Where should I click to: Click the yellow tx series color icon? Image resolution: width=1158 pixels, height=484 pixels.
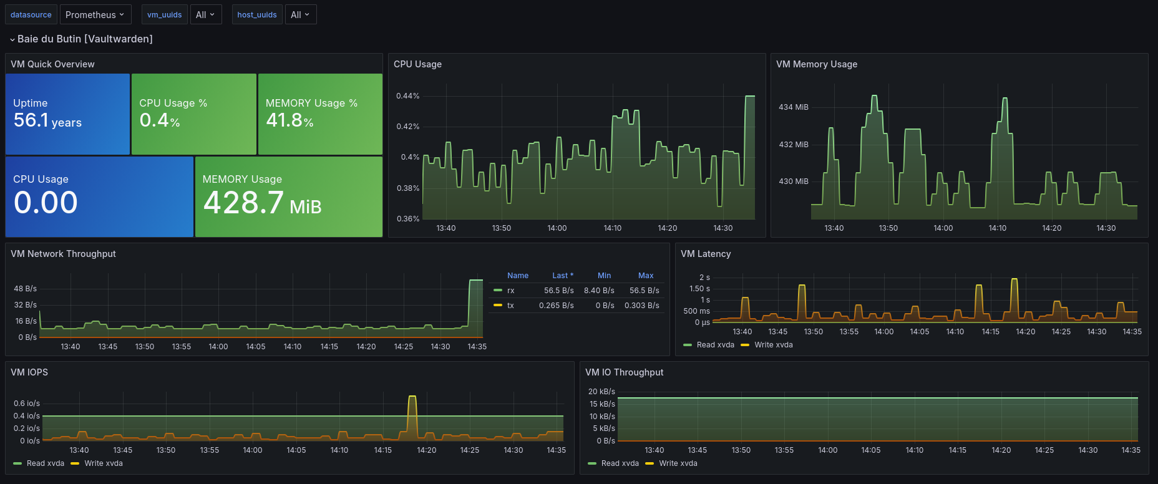(497, 306)
